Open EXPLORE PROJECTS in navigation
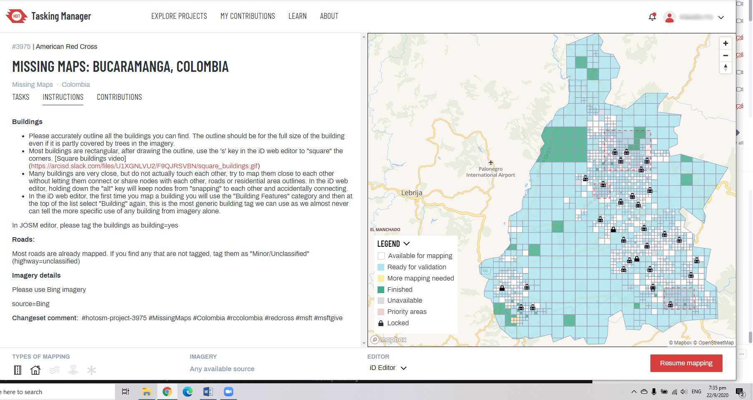Image resolution: width=753 pixels, height=400 pixels. [179, 16]
